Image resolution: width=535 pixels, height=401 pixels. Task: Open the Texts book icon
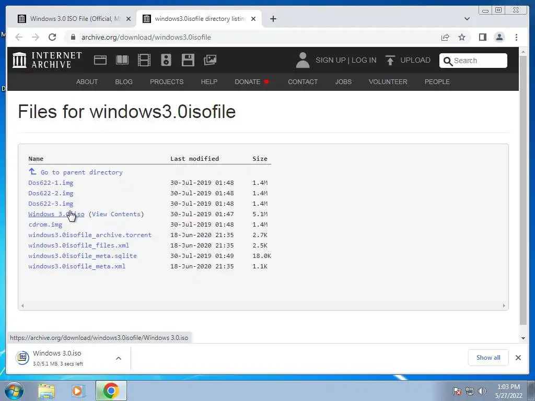click(122, 60)
